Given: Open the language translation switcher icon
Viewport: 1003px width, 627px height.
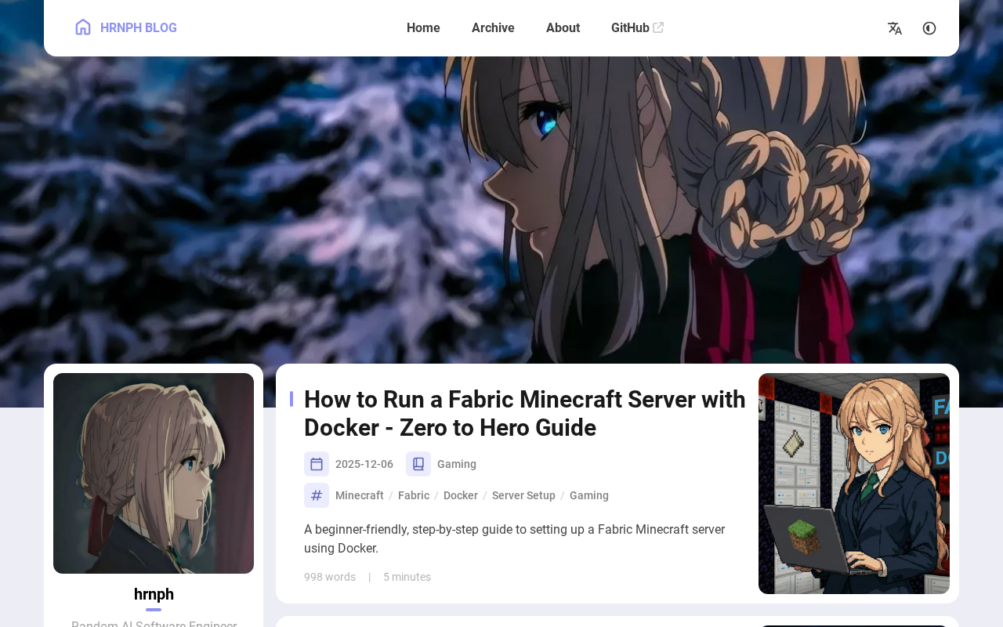Looking at the screenshot, I should pyautogui.click(x=895, y=28).
